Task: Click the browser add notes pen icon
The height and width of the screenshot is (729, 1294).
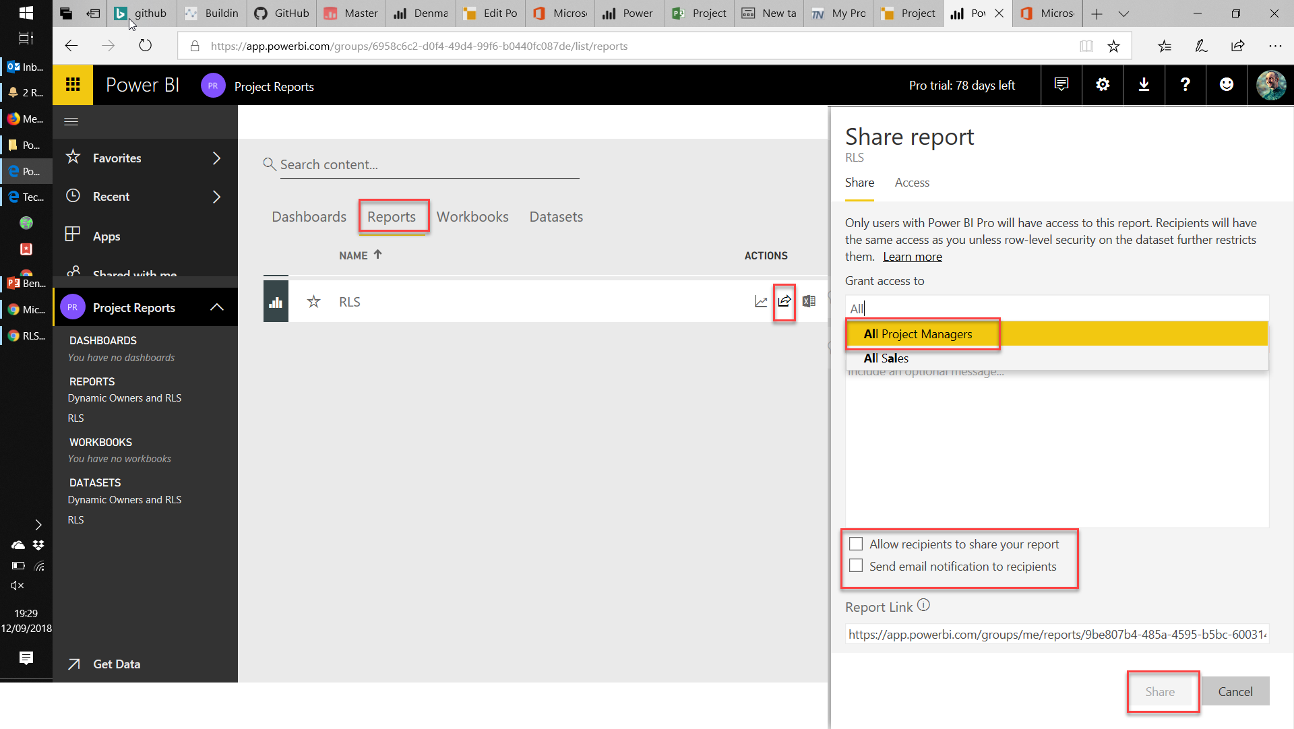Action: [x=1201, y=46]
